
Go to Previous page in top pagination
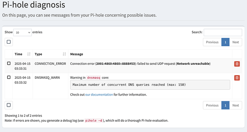coord(212,42)
